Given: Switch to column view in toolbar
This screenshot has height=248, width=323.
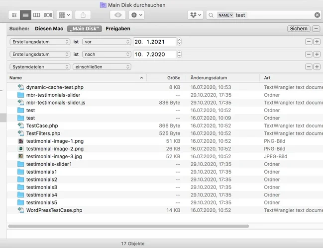Looking at the screenshot, I should (36, 15).
